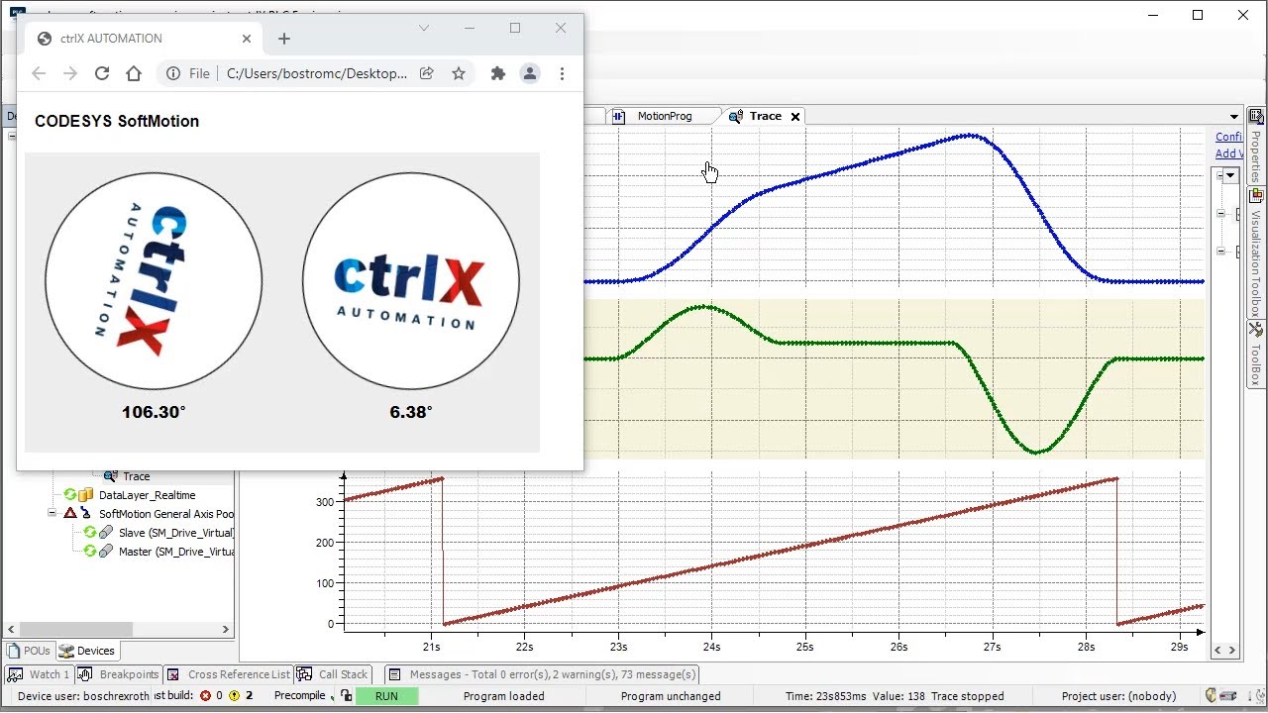1268x713 pixels.
Task: Go back in the browser window
Action: pyautogui.click(x=39, y=73)
